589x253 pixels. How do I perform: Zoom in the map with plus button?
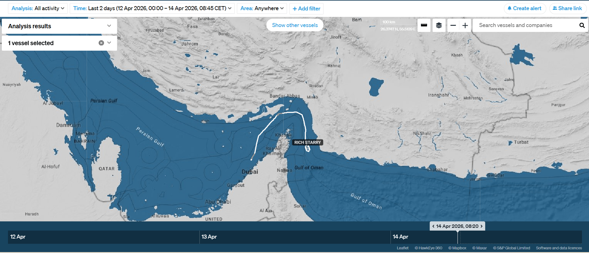[465, 25]
